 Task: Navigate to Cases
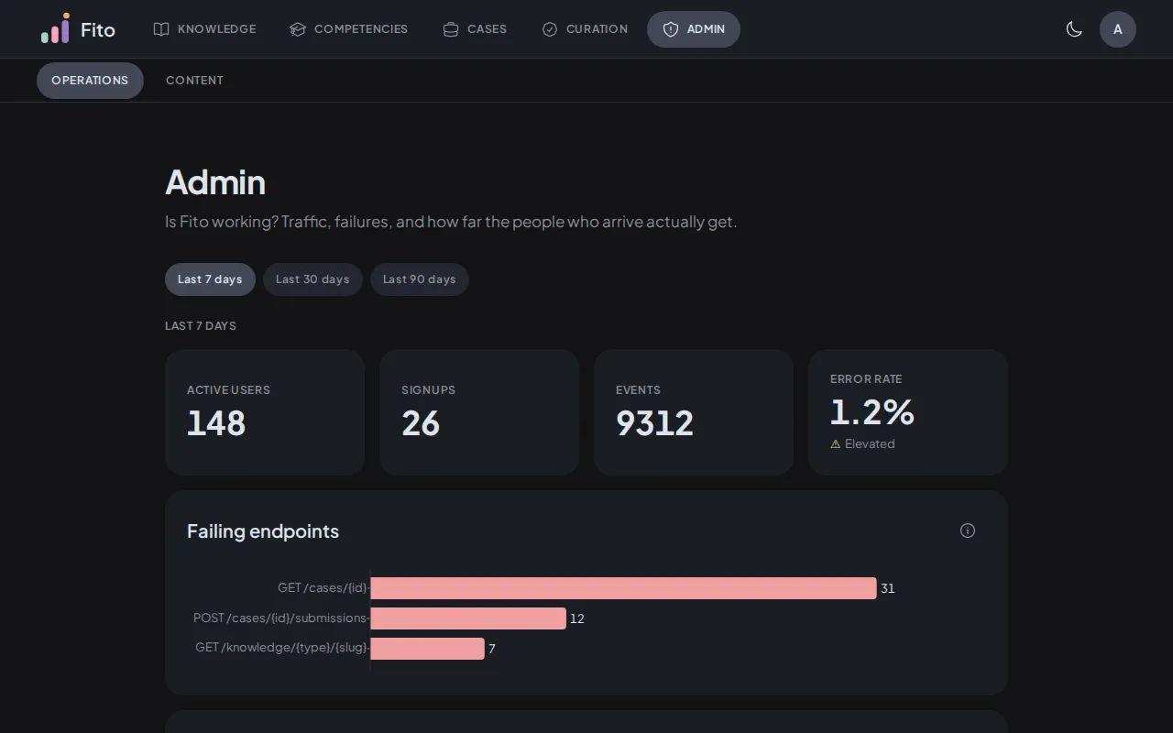click(475, 29)
